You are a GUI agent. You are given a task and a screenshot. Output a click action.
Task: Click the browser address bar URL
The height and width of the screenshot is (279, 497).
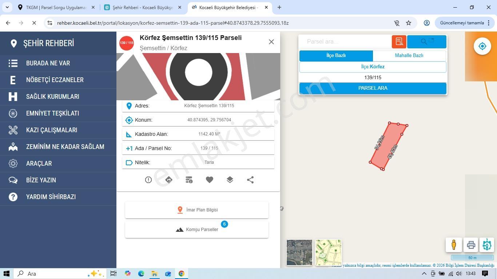coord(173,23)
